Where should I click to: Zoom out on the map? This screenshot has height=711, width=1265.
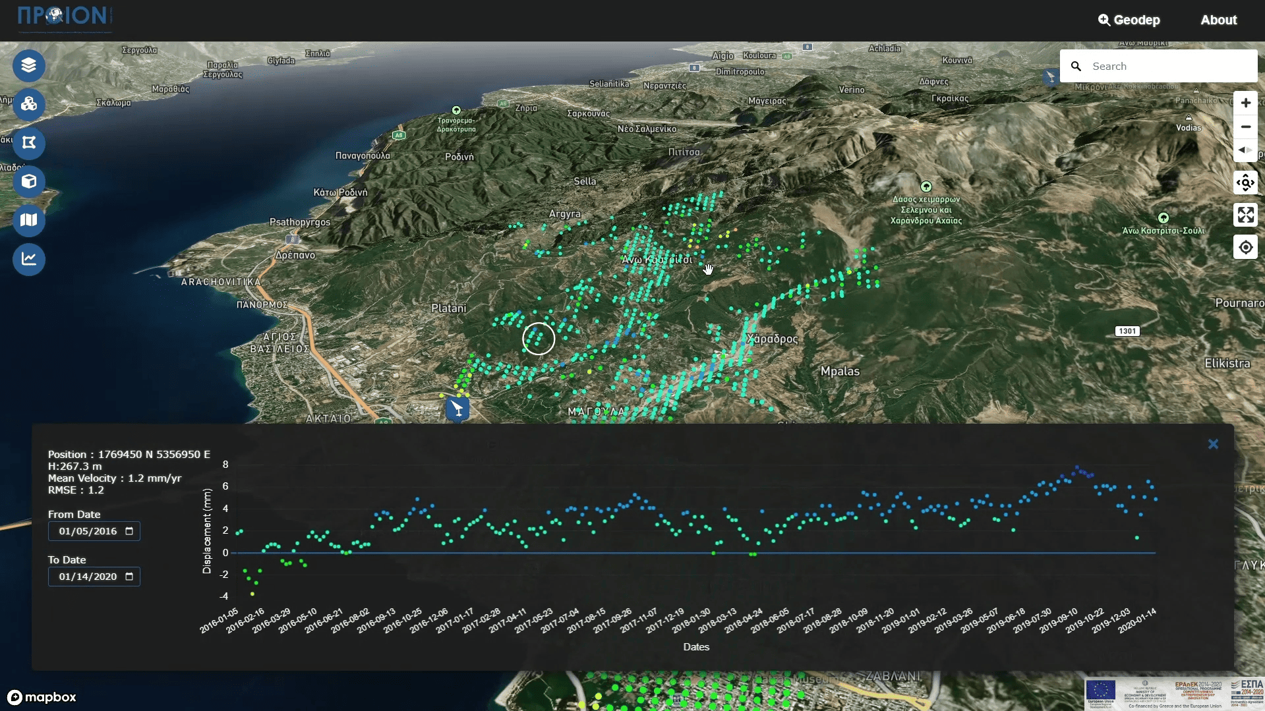[1245, 127]
